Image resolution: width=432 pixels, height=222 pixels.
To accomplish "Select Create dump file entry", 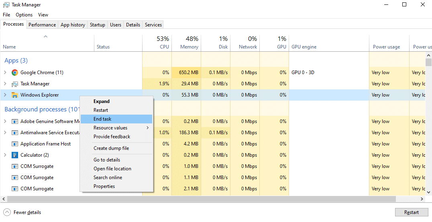I will (x=116, y=148).
